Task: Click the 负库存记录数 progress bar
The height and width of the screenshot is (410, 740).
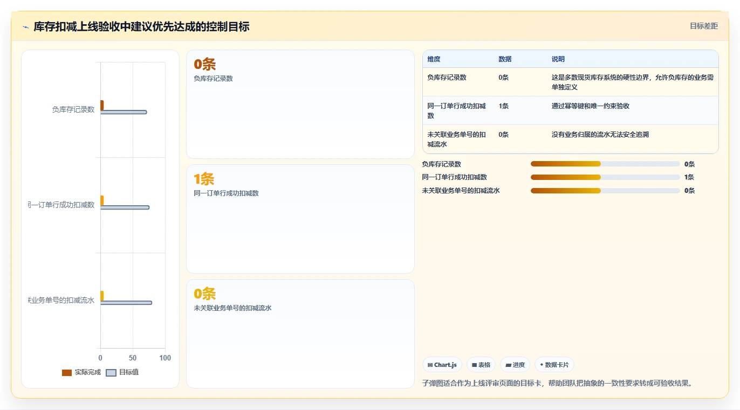Action: pyautogui.click(x=605, y=164)
